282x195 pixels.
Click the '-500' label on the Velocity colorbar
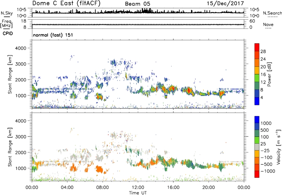coord(266,164)
